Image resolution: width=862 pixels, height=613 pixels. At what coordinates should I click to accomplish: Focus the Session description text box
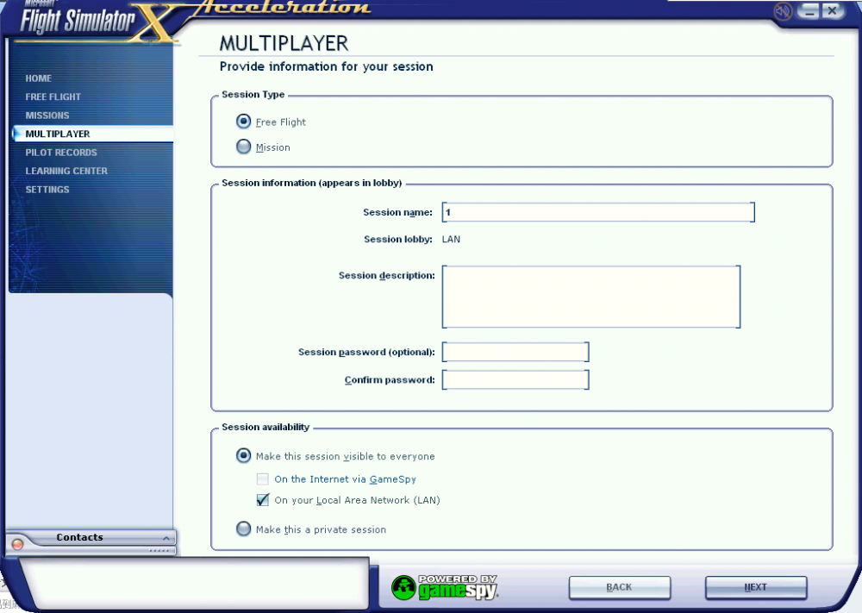pos(590,297)
